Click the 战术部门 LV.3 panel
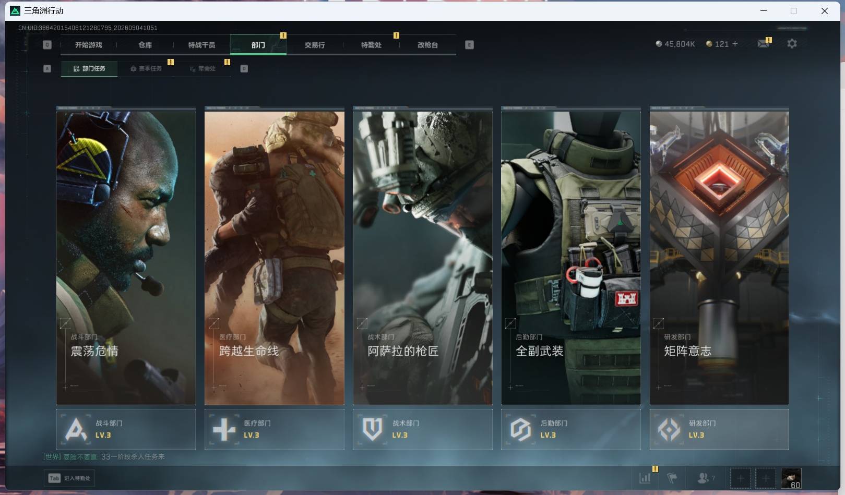The image size is (845, 495). point(423,429)
